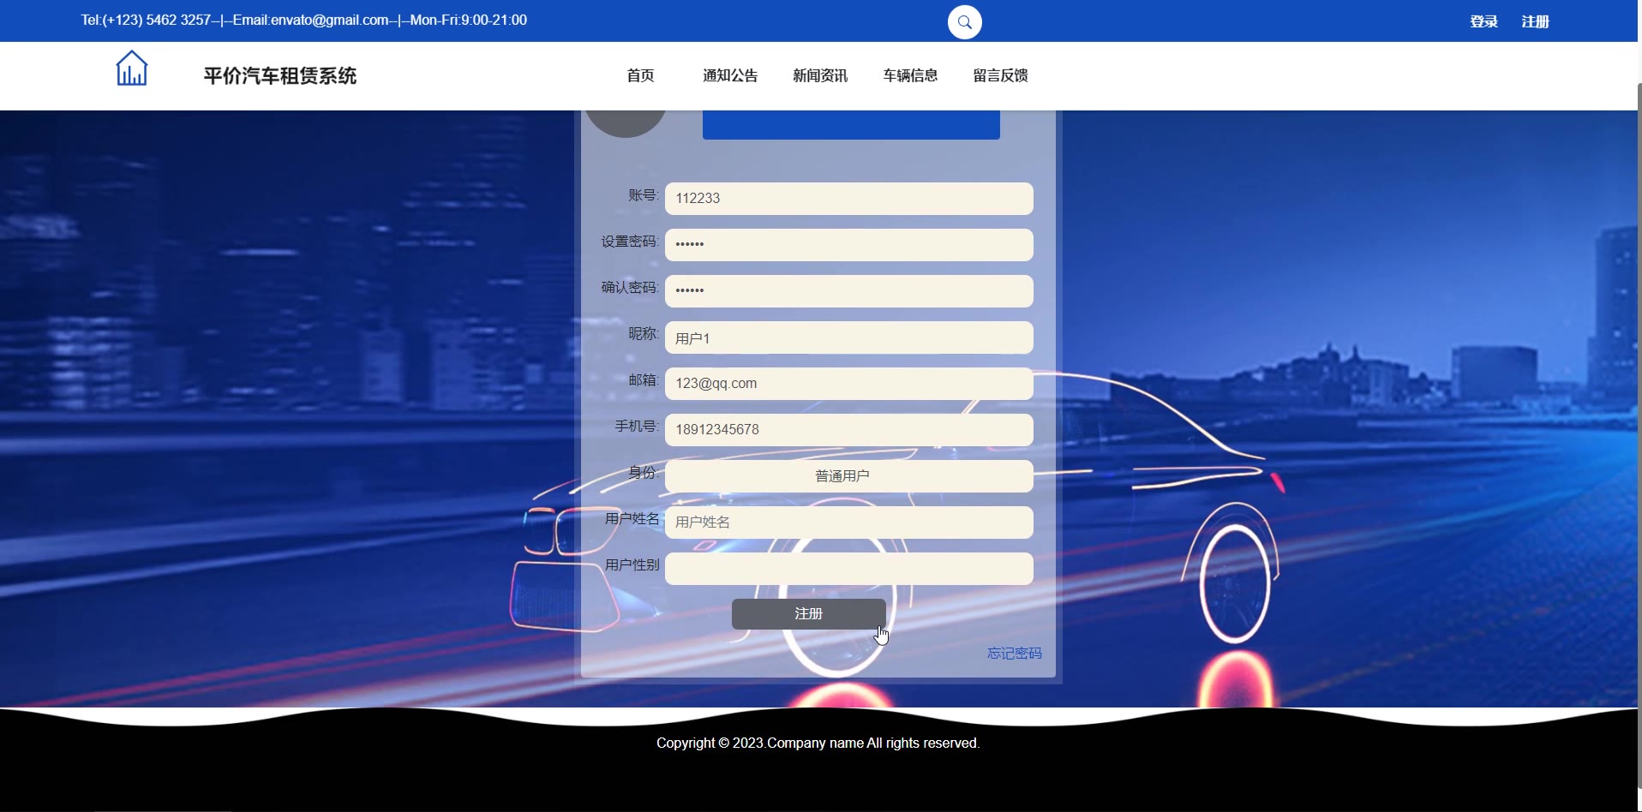Click the 忘记密码 link

coord(1014,654)
